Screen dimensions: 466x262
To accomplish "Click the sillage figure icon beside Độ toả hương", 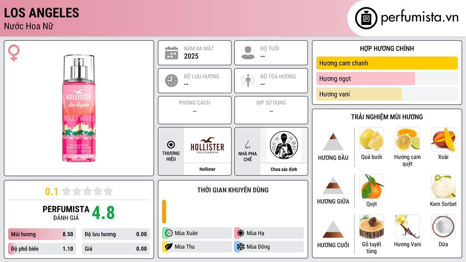I will [248, 81].
